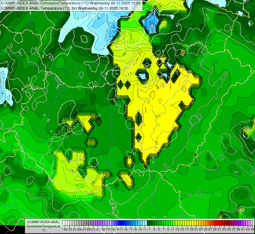Select the darkest green swatch after the light-blue swatches

click(x=148, y=223)
